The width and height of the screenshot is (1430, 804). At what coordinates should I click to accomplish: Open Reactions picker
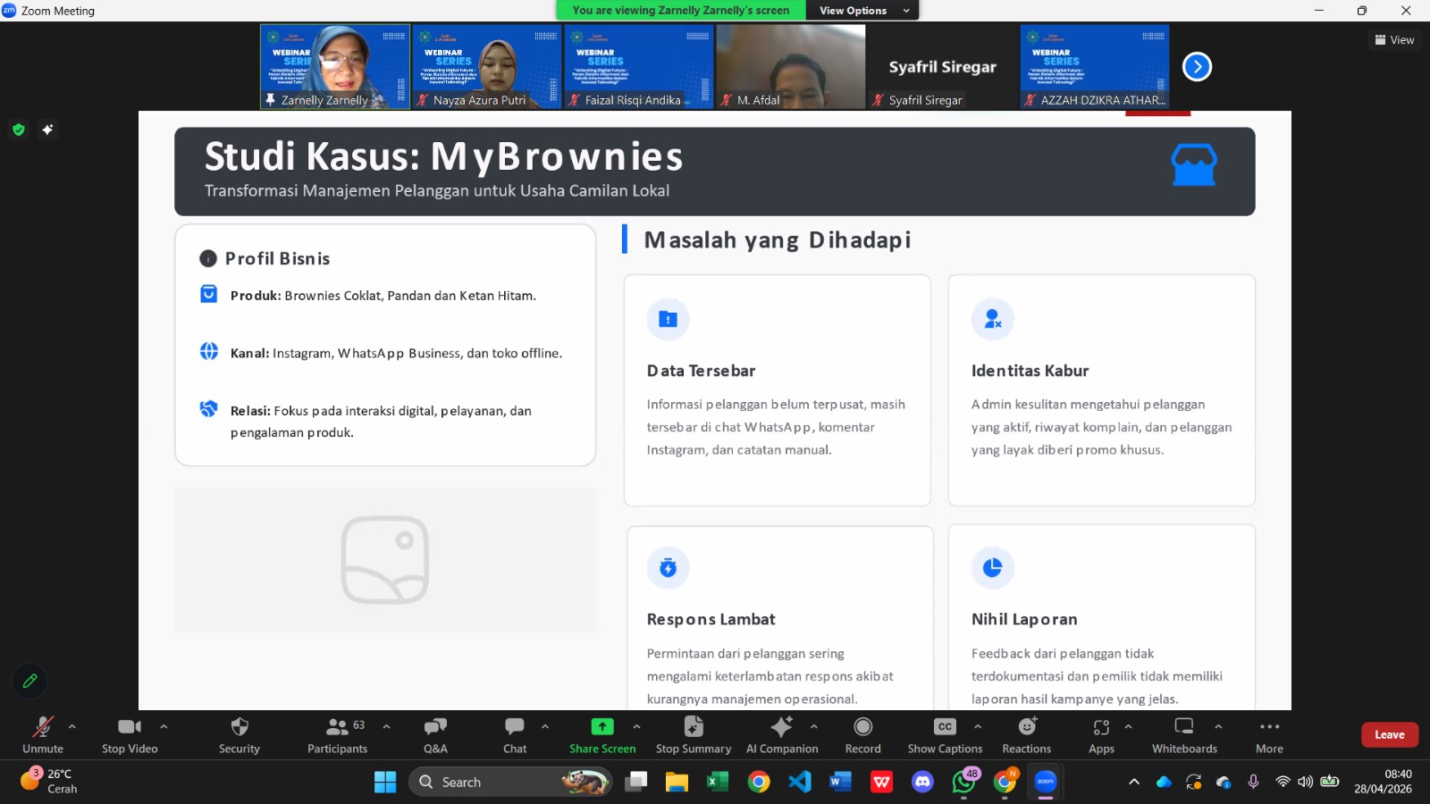[x=1026, y=734]
